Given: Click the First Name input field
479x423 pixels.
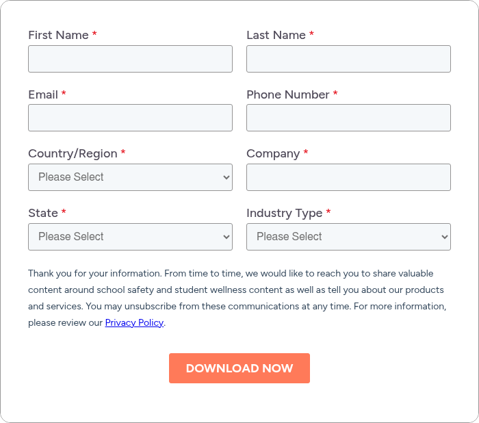Looking at the screenshot, I should coord(130,59).
